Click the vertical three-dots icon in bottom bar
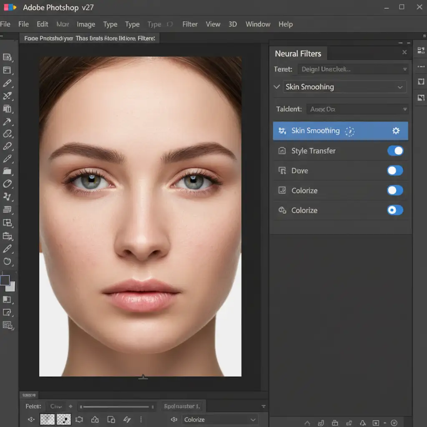 click(141, 419)
